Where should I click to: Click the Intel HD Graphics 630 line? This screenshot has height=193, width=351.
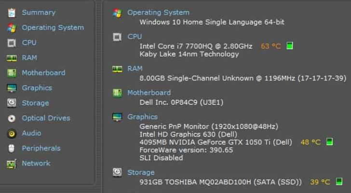tap(188, 134)
